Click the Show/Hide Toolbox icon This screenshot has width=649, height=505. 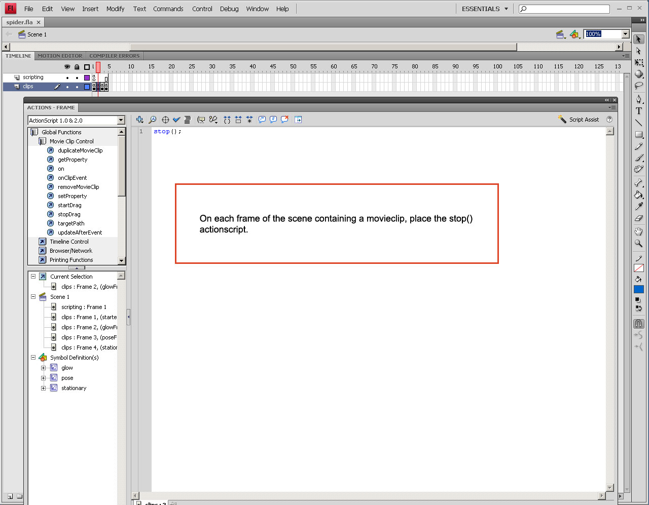(298, 120)
